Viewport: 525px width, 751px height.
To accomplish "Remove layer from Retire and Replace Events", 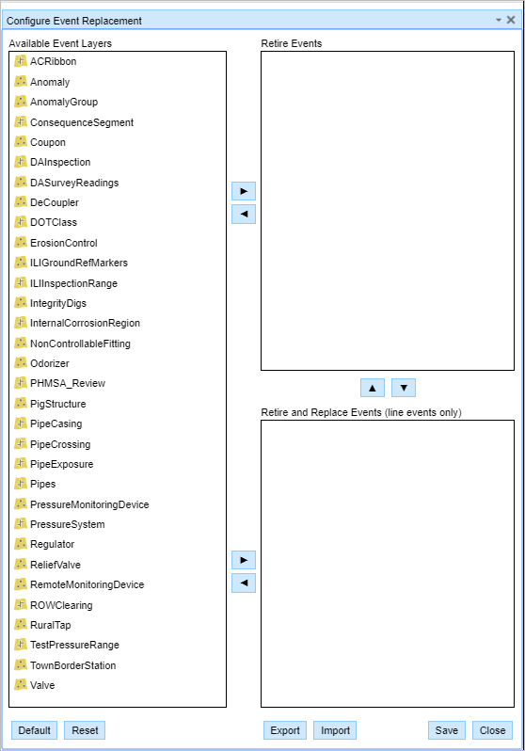I will coord(244,583).
